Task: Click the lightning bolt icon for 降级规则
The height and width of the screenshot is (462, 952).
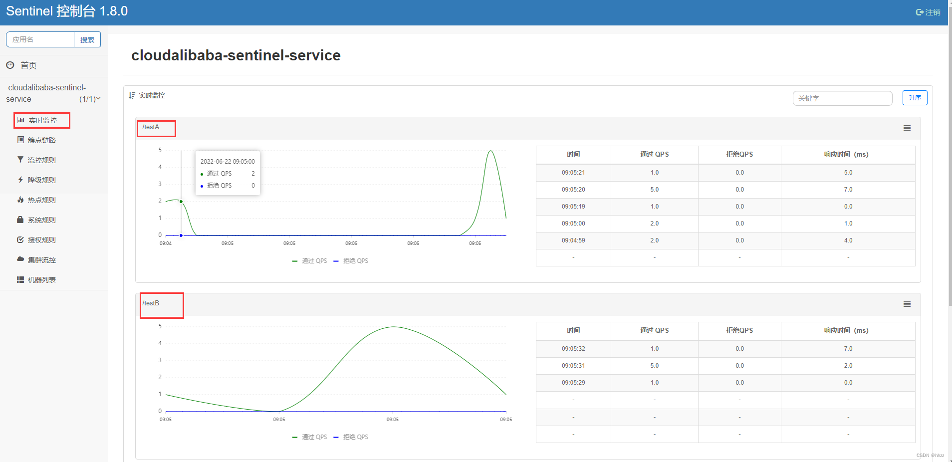Action: click(20, 180)
